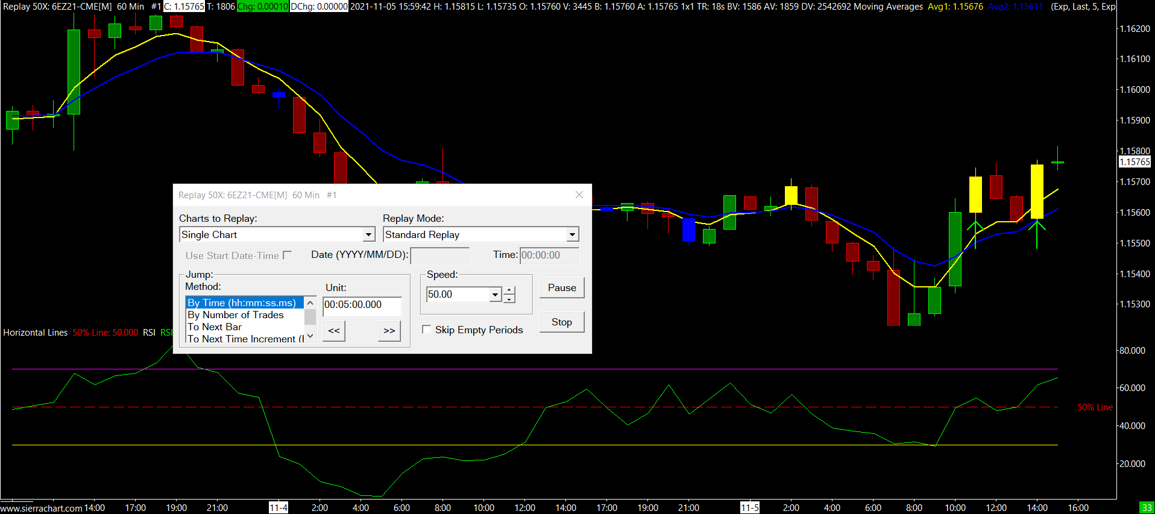The height and width of the screenshot is (514, 1155).
Task: Select By Number of Trades jump method
Action: [236, 315]
